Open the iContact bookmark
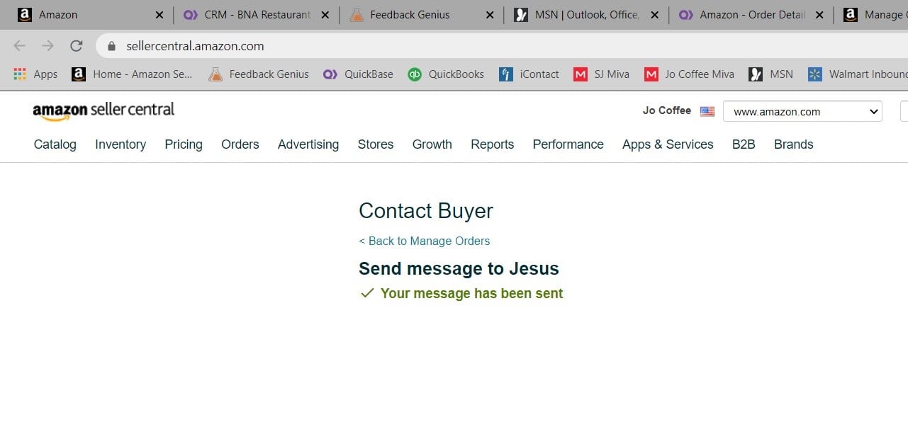The image size is (908, 439). (x=529, y=74)
